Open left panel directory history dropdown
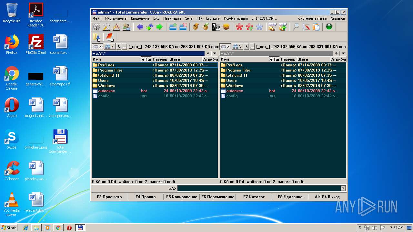Image resolution: width=413 pixels, height=232 pixels. point(215,53)
